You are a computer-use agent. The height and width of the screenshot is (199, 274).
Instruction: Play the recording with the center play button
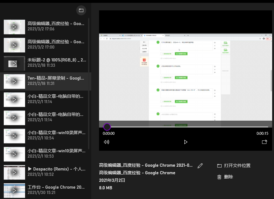click(x=186, y=142)
